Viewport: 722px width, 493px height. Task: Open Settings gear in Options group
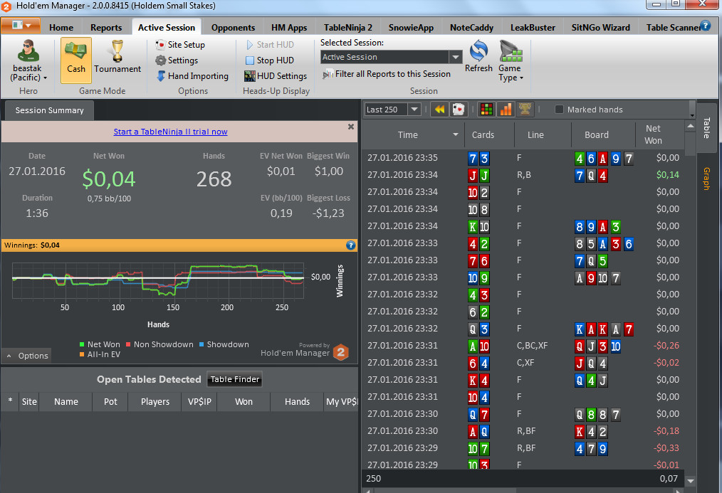(177, 60)
